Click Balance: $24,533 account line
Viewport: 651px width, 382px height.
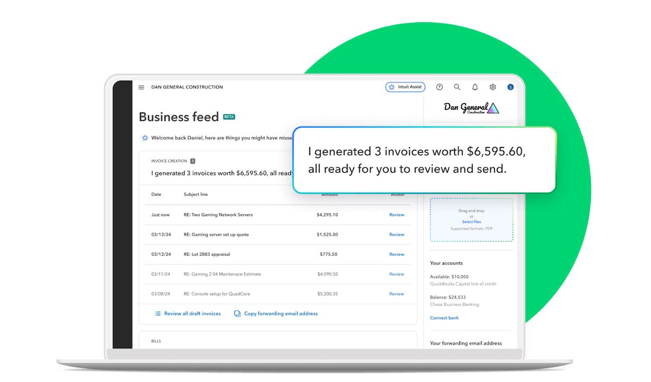pyautogui.click(x=448, y=297)
